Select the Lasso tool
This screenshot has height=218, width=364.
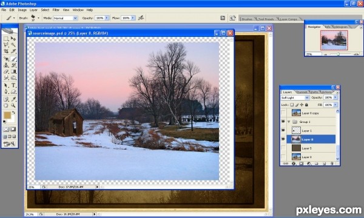click(6, 44)
